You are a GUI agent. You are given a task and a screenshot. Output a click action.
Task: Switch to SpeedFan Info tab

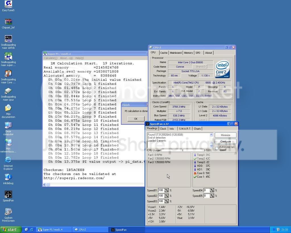(172, 129)
